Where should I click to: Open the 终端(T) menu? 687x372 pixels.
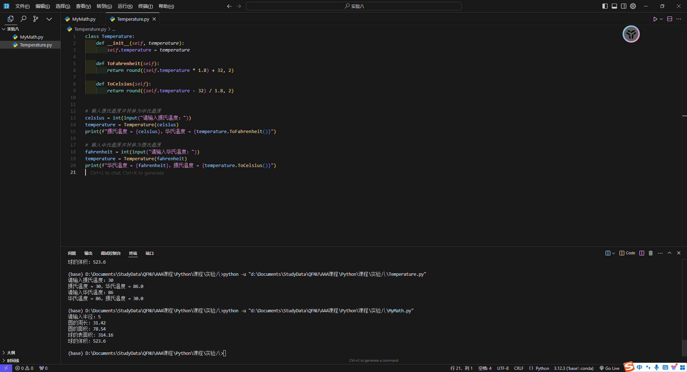tap(145, 6)
